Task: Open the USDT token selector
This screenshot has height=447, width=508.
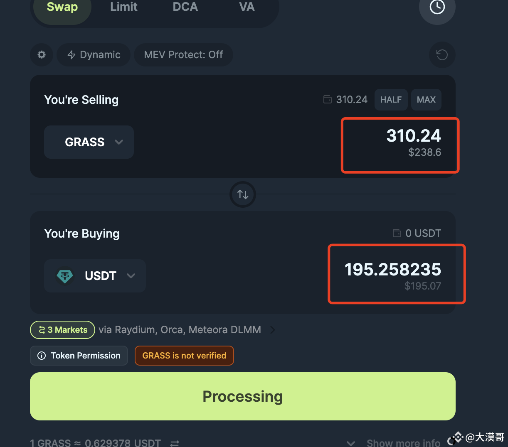Action: (x=95, y=275)
